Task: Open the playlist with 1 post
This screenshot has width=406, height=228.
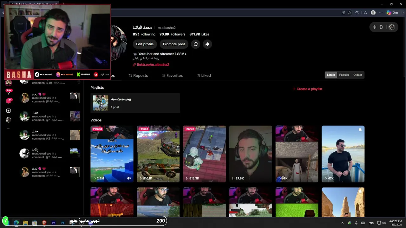Action: pos(135,103)
